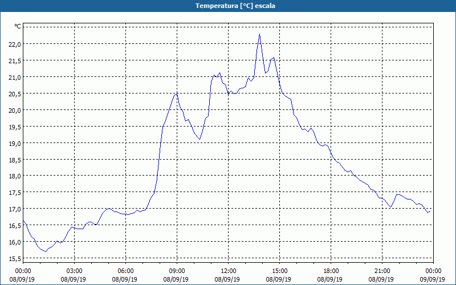Click the 16,0 y-axis label
The width and height of the screenshot is (456, 285).
pyautogui.click(x=15, y=242)
